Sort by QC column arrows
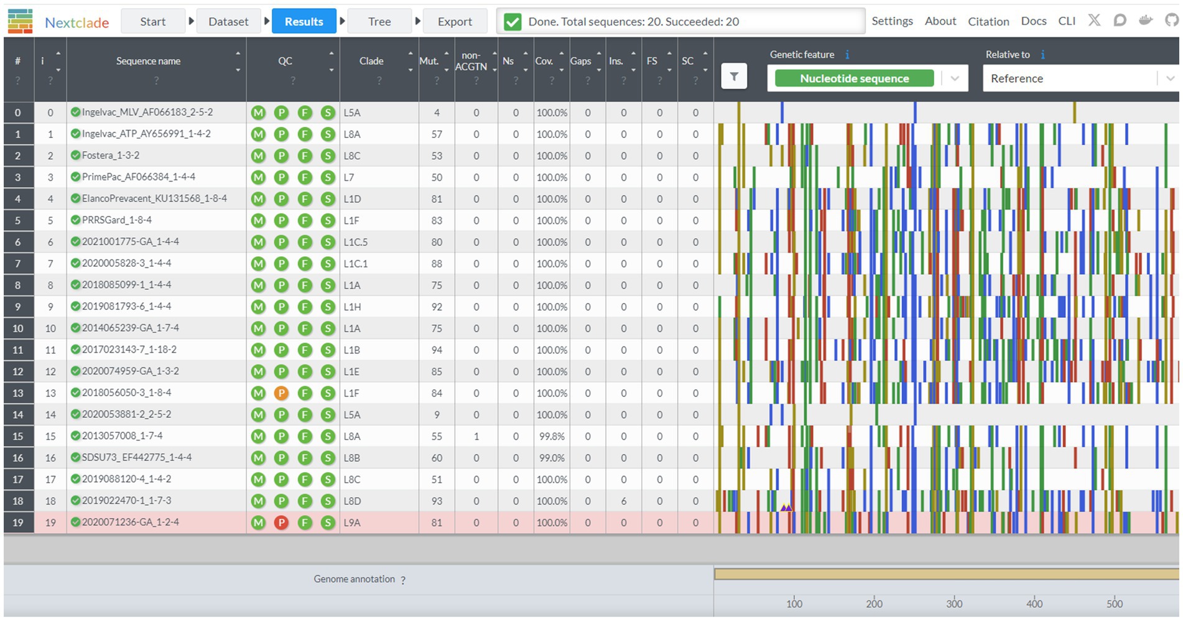 click(x=331, y=62)
